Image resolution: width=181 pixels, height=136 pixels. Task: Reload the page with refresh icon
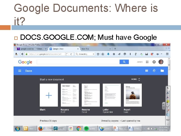(71, 54)
